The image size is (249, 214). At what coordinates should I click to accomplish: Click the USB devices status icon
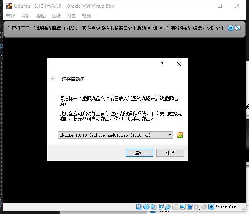(x=168, y=207)
